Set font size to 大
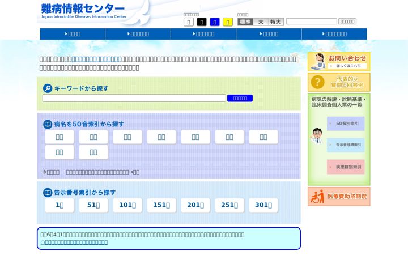This screenshot has width=408, height=255. pyautogui.click(x=261, y=22)
